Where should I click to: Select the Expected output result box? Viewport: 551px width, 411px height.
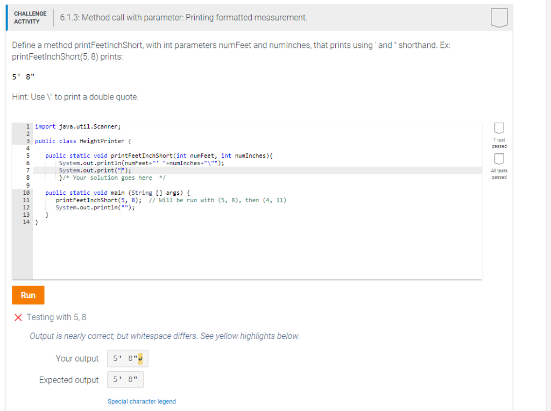[x=125, y=379]
